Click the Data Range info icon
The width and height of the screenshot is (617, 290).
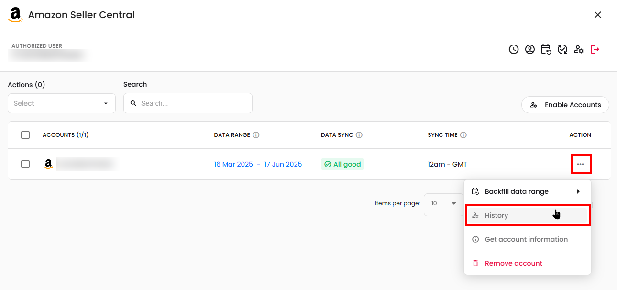[256, 135]
